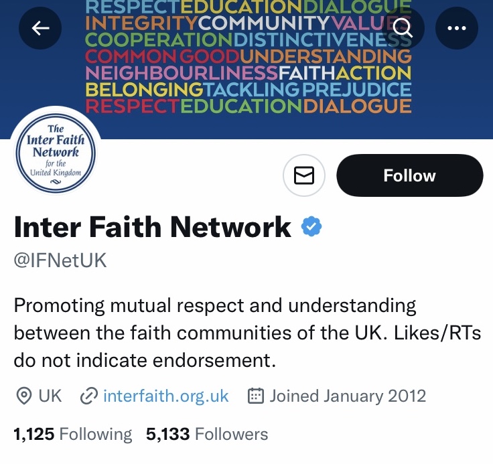Click the BELONGING word in the banner
The height and width of the screenshot is (464, 493).
pyautogui.click(x=144, y=88)
